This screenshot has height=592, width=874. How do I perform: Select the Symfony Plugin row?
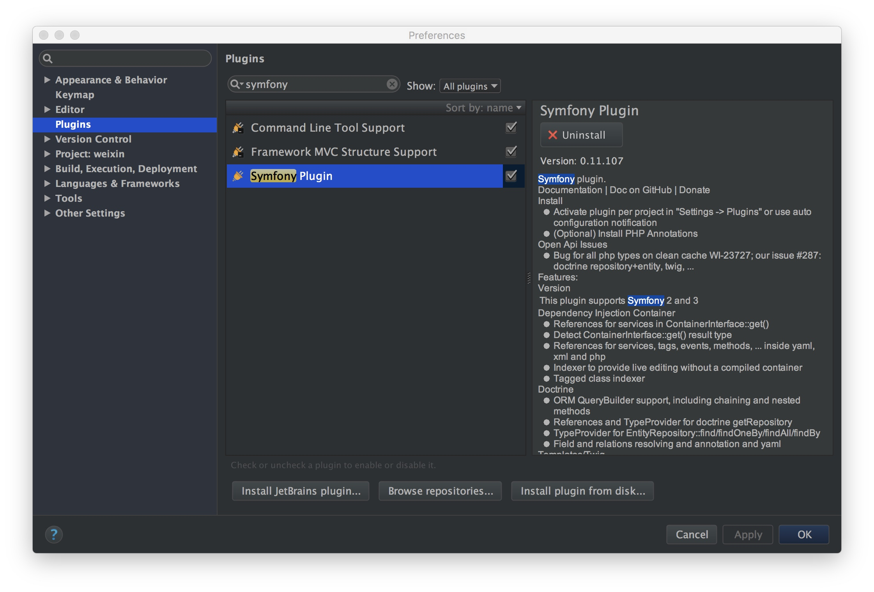point(375,176)
